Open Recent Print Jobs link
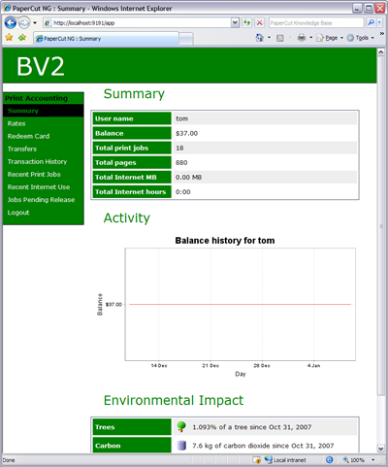Screen dimensions: 388x467 [x=34, y=175]
